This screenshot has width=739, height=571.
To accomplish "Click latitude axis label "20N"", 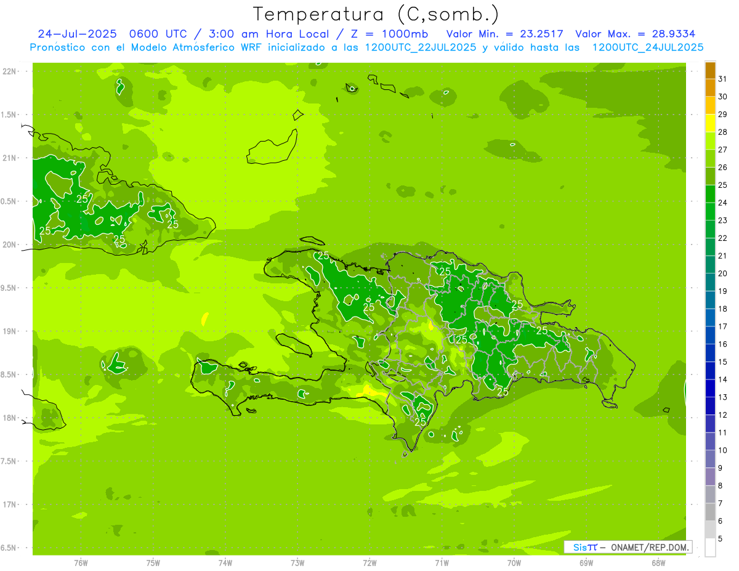I will [9, 245].
